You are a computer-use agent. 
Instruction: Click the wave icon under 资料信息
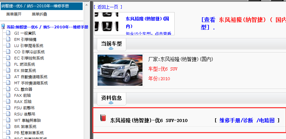[111, 103]
